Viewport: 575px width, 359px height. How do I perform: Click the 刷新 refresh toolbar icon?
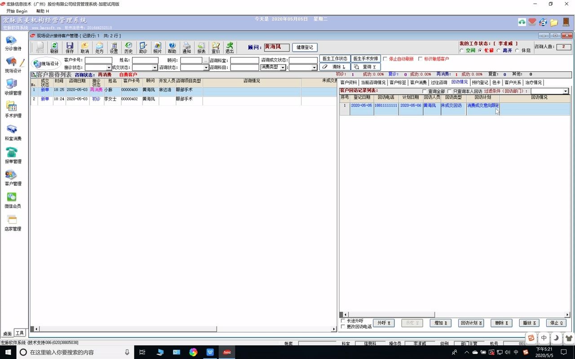54,48
